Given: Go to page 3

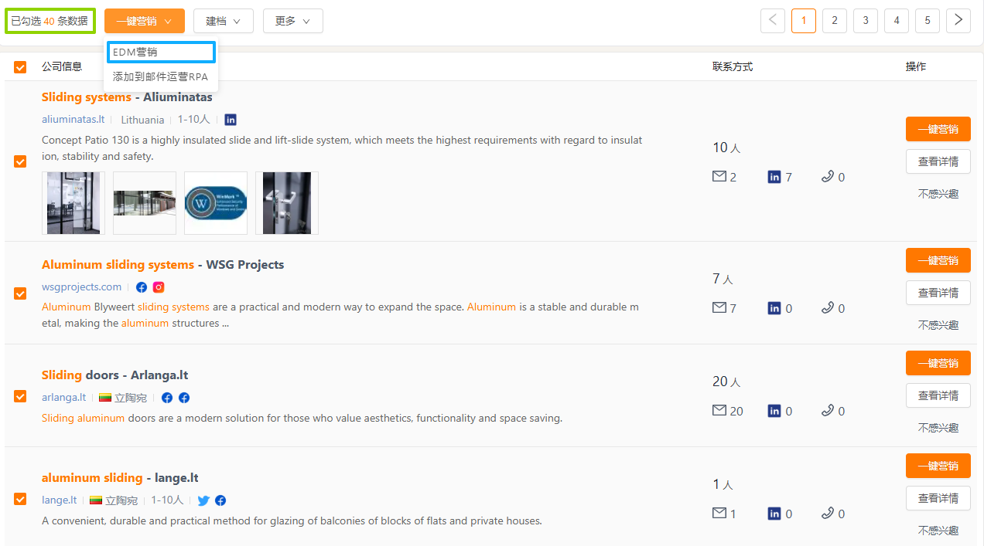Looking at the screenshot, I should [x=866, y=21].
